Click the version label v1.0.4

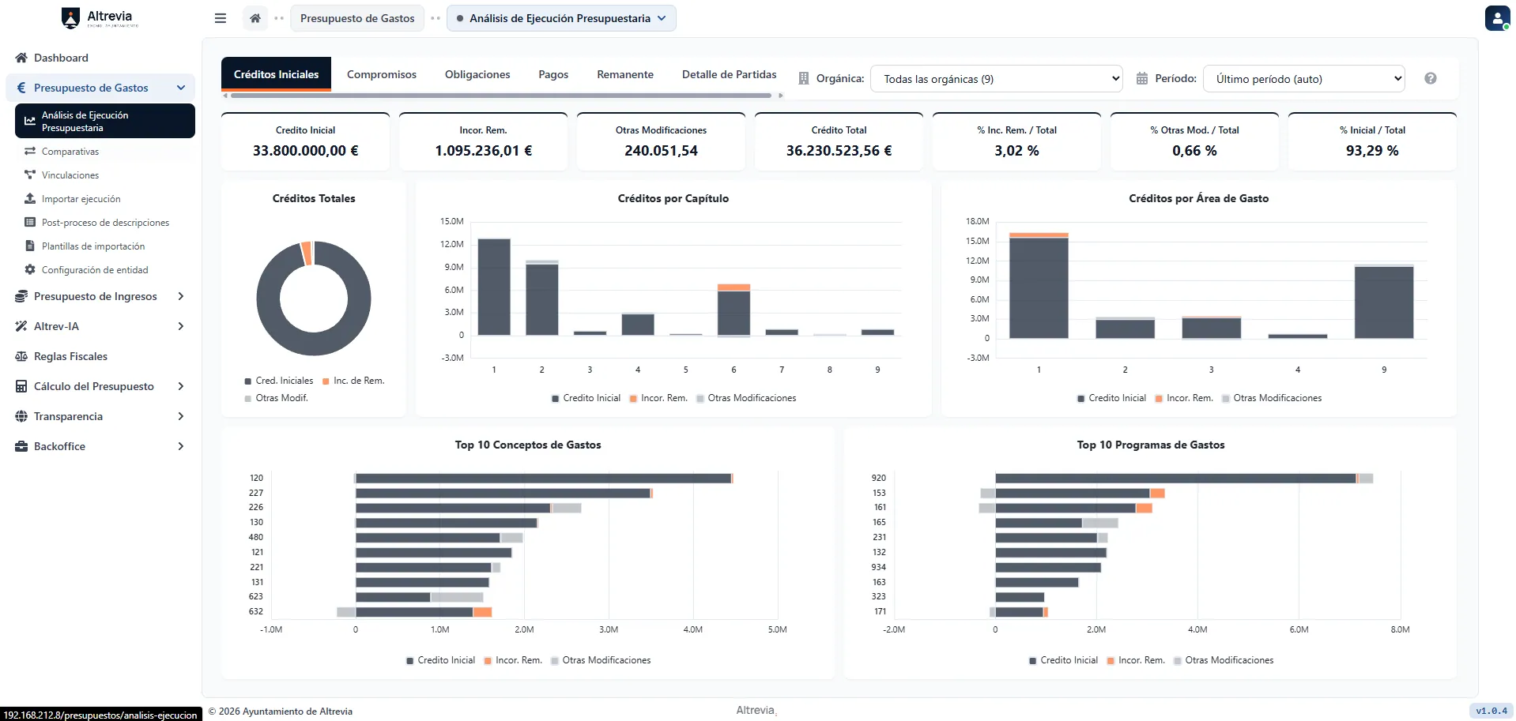click(x=1491, y=711)
